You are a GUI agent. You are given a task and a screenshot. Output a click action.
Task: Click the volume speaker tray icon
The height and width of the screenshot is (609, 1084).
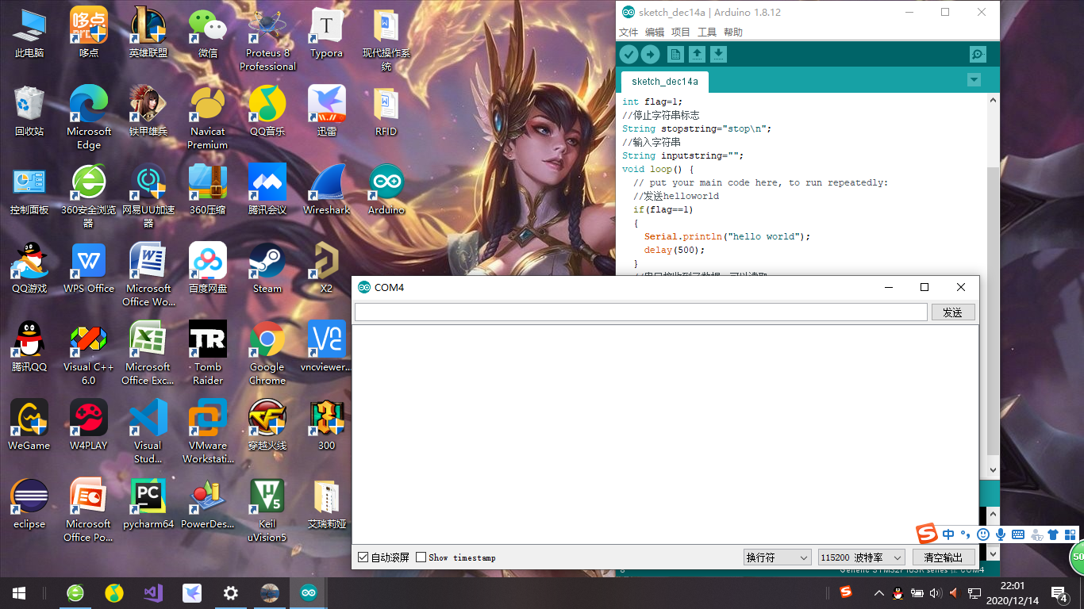[x=935, y=592]
